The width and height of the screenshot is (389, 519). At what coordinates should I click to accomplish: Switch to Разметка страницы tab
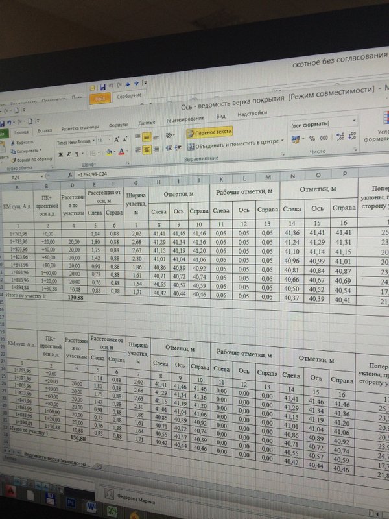pos(80,127)
